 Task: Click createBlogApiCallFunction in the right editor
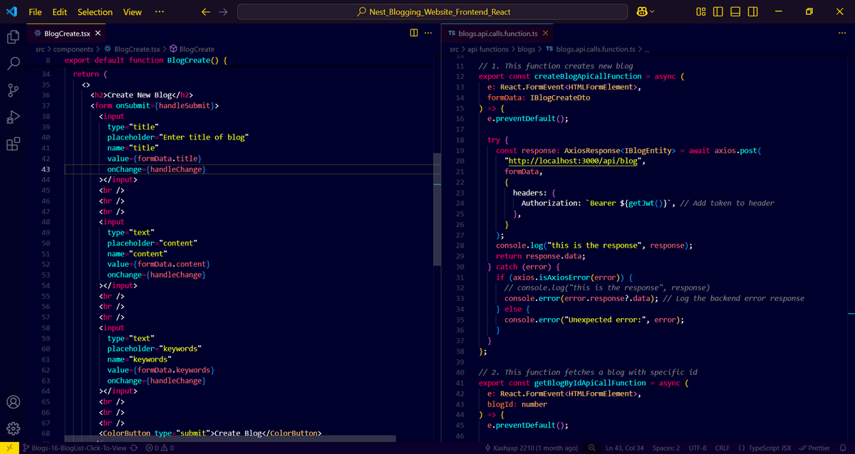[x=586, y=76]
